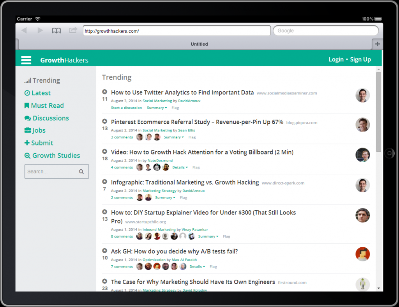The height and width of the screenshot is (307, 399).
Task: Open the Inbound Marketing category link
Action: pos(159,229)
